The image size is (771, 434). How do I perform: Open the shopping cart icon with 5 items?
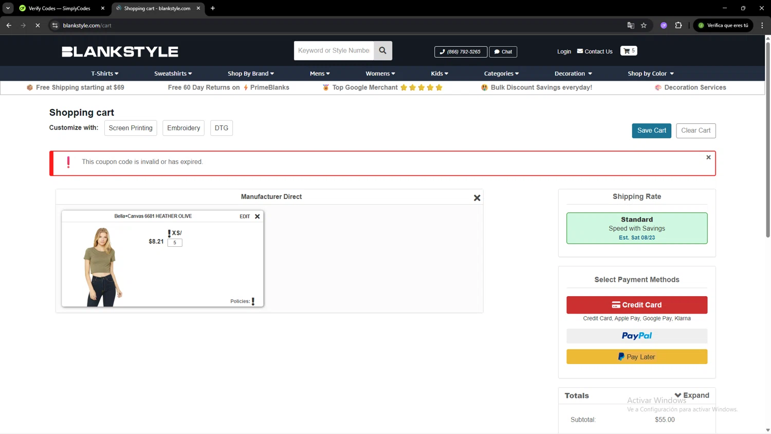[x=629, y=51]
